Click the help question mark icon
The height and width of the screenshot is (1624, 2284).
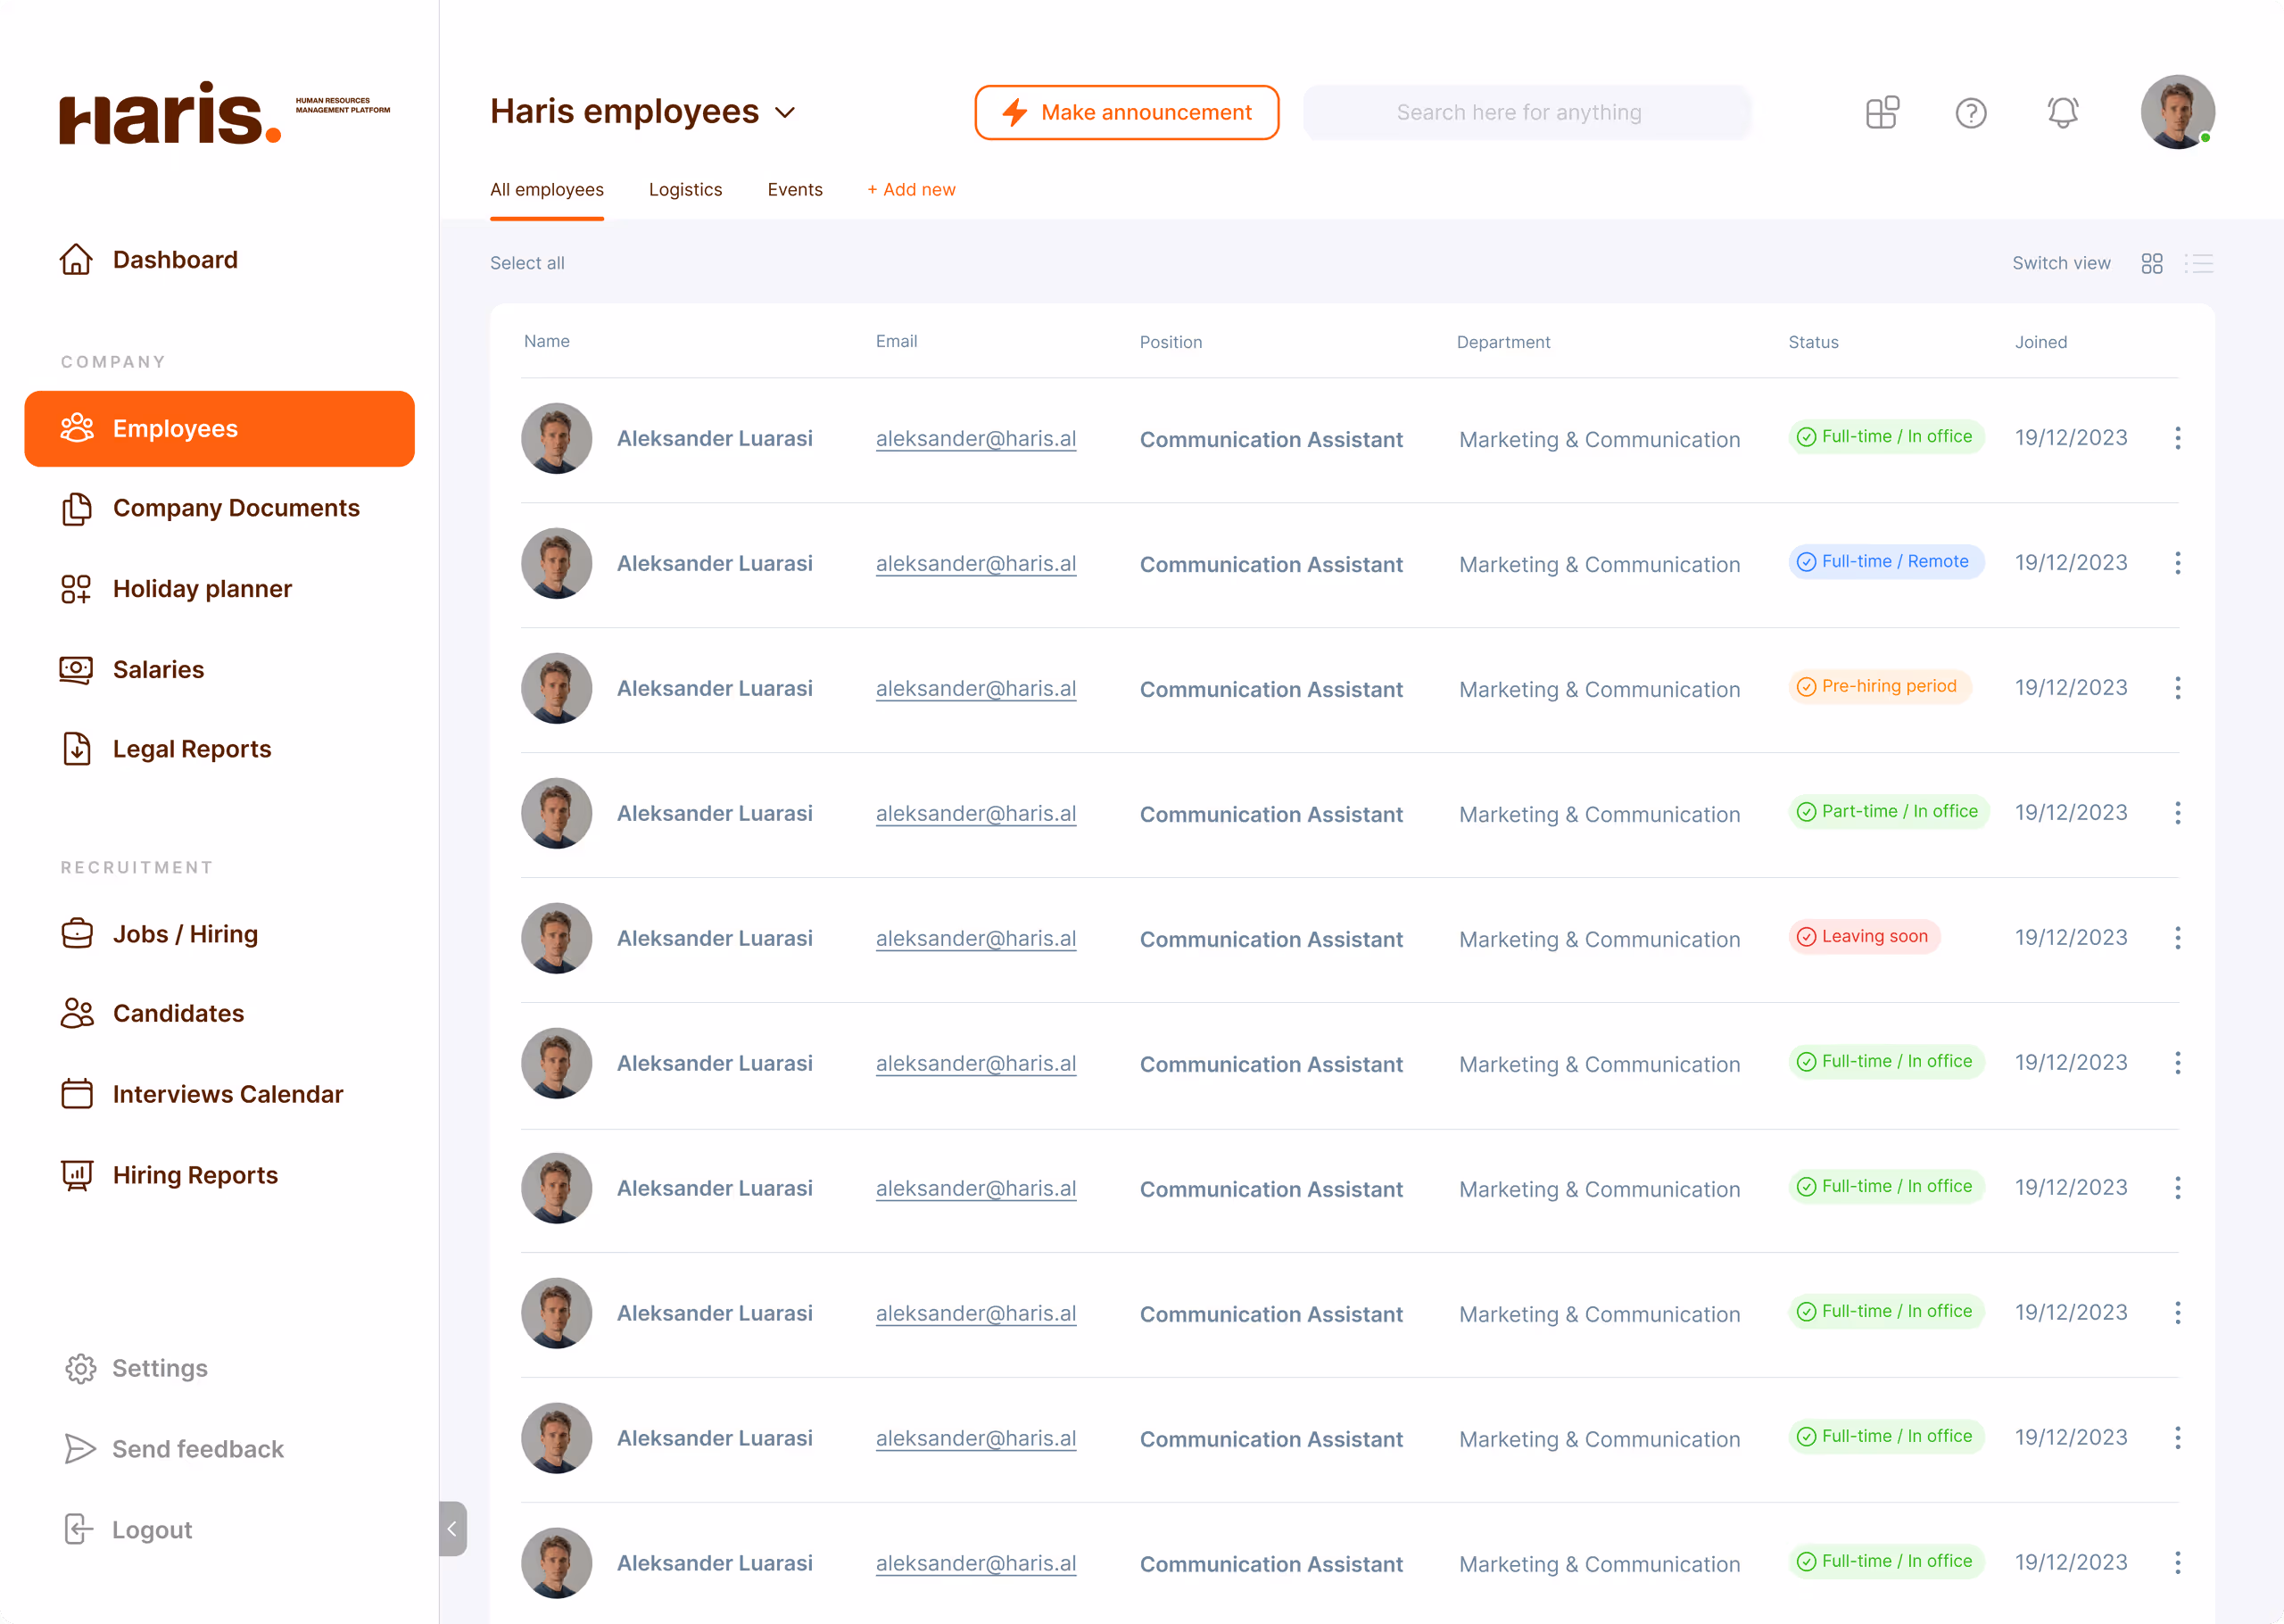pyautogui.click(x=1970, y=112)
